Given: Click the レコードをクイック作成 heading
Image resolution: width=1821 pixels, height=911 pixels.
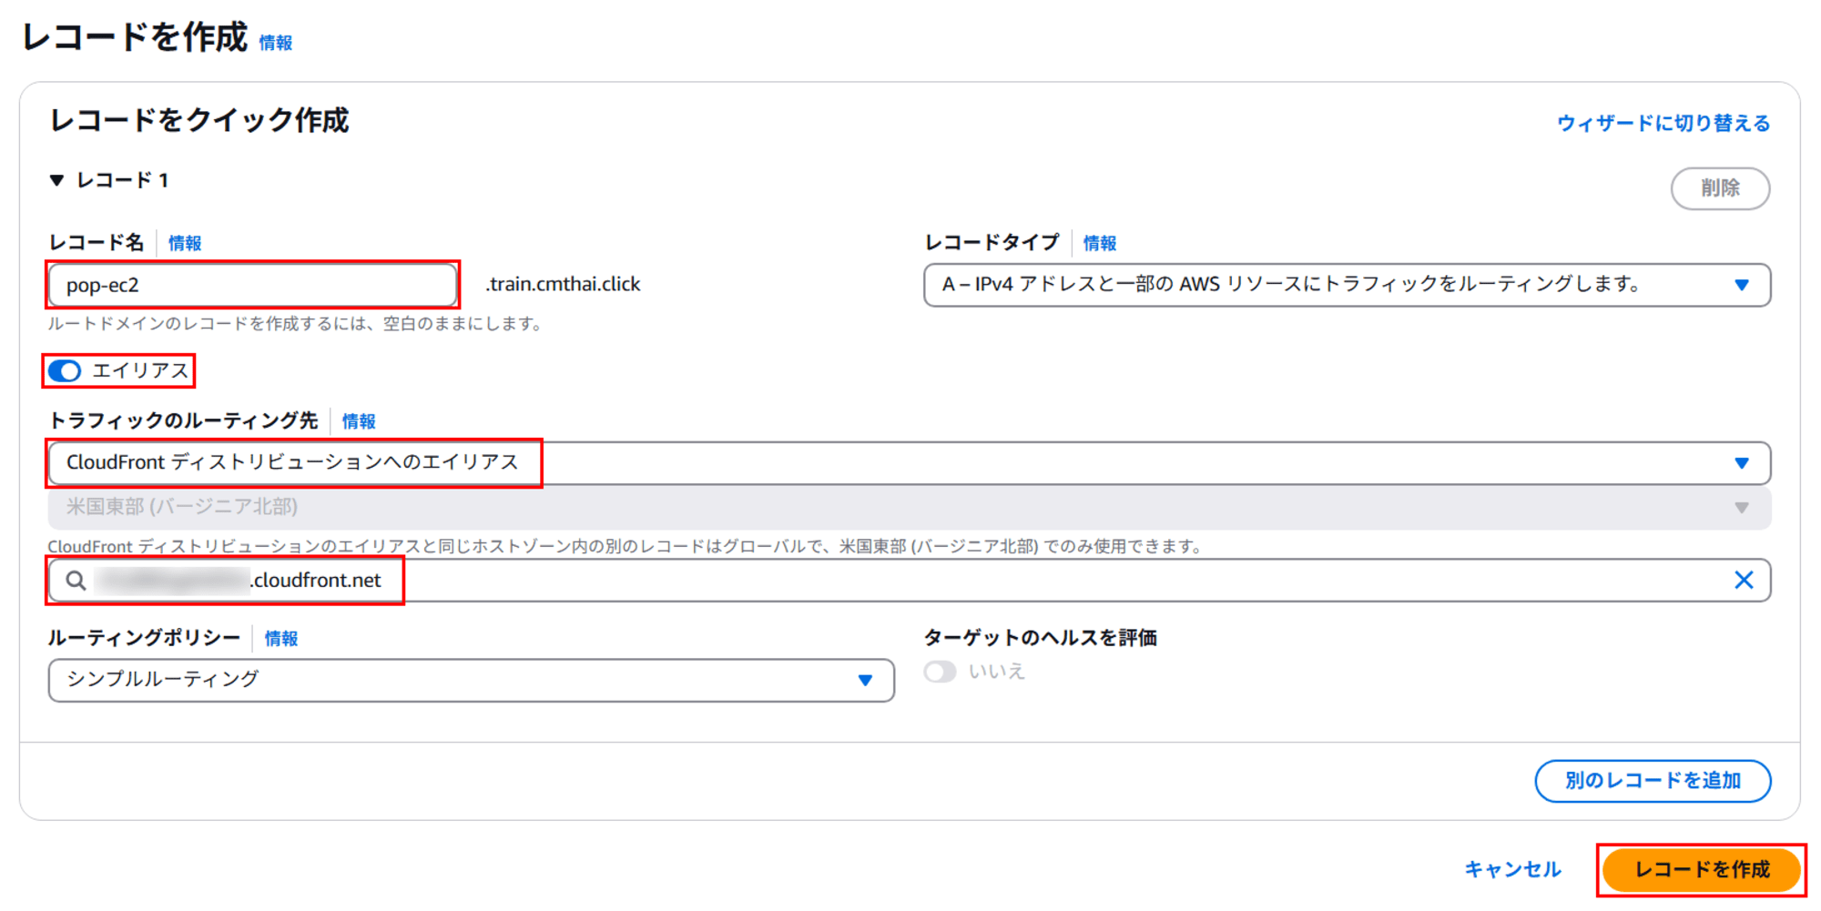Looking at the screenshot, I should tap(199, 120).
